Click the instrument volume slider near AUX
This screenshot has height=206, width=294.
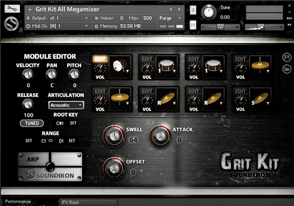click(264, 27)
